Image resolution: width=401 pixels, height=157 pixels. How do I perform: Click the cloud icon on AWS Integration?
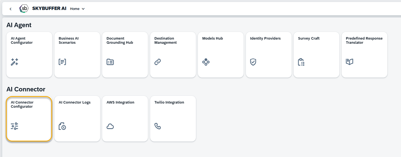point(110,126)
